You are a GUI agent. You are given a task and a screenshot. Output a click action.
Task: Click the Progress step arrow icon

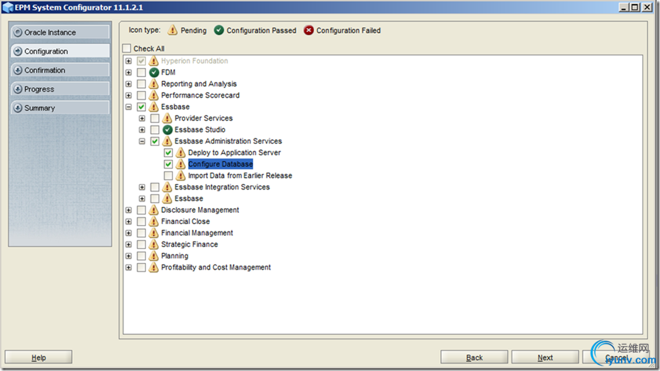pos(18,89)
